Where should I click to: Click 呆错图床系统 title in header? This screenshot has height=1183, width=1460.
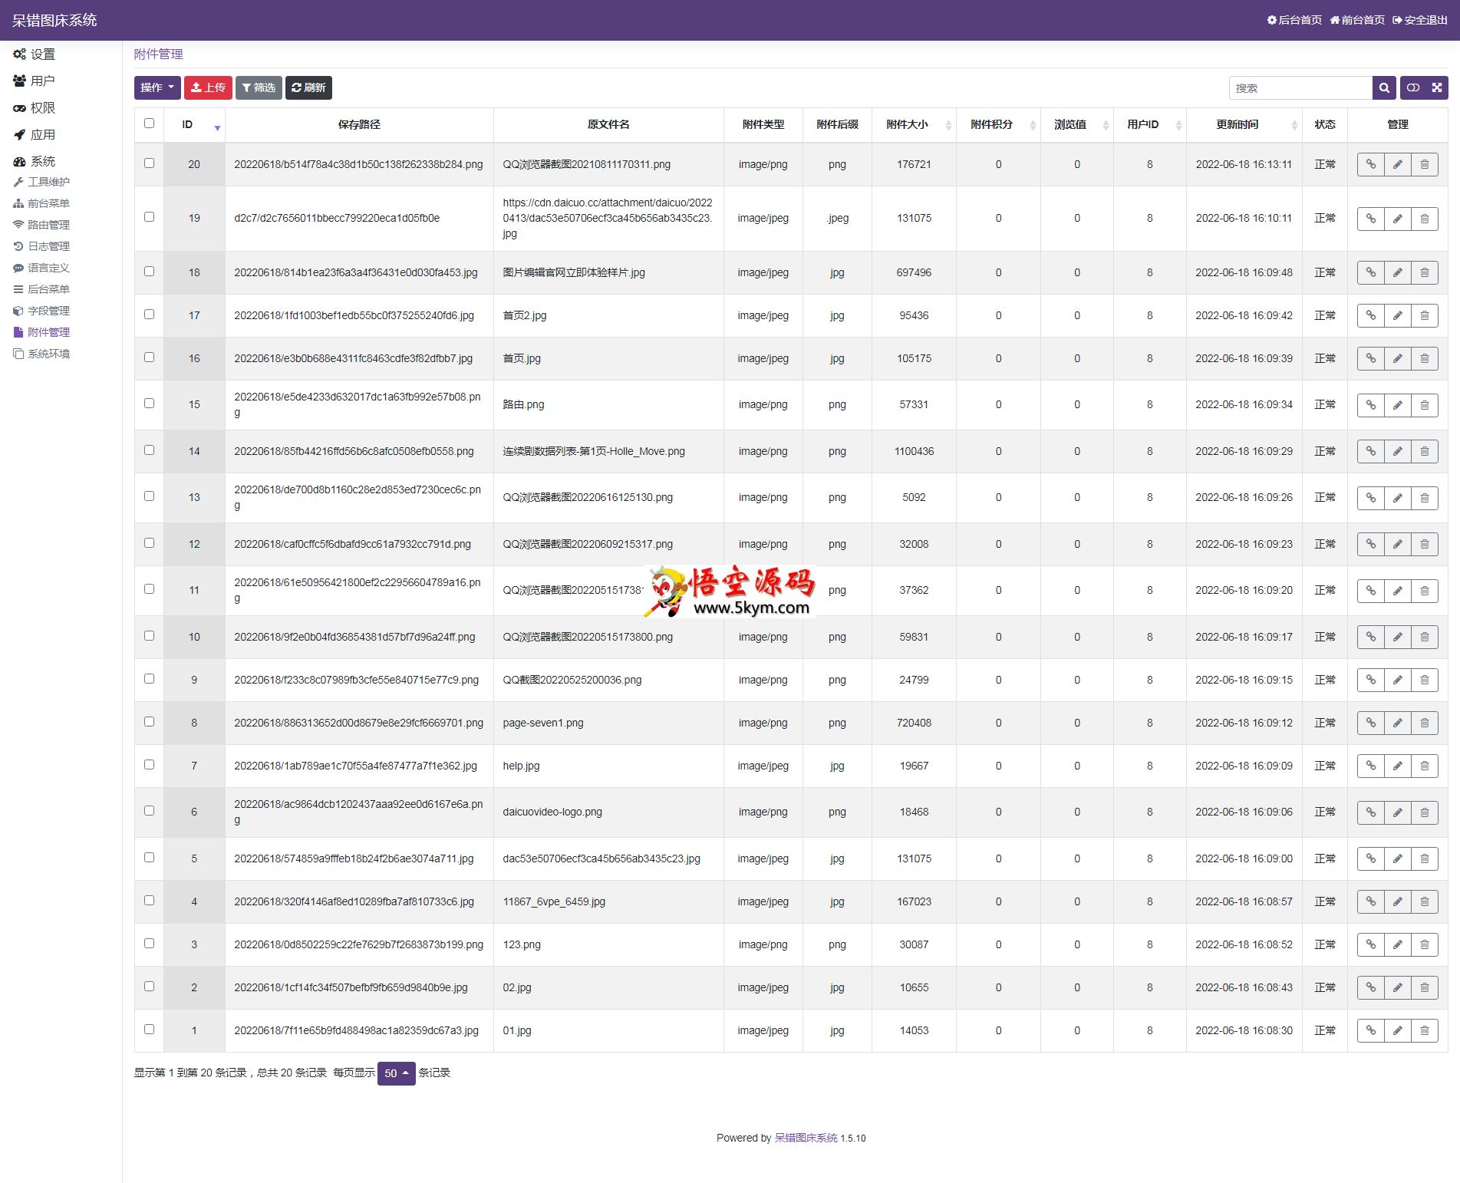(54, 20)
